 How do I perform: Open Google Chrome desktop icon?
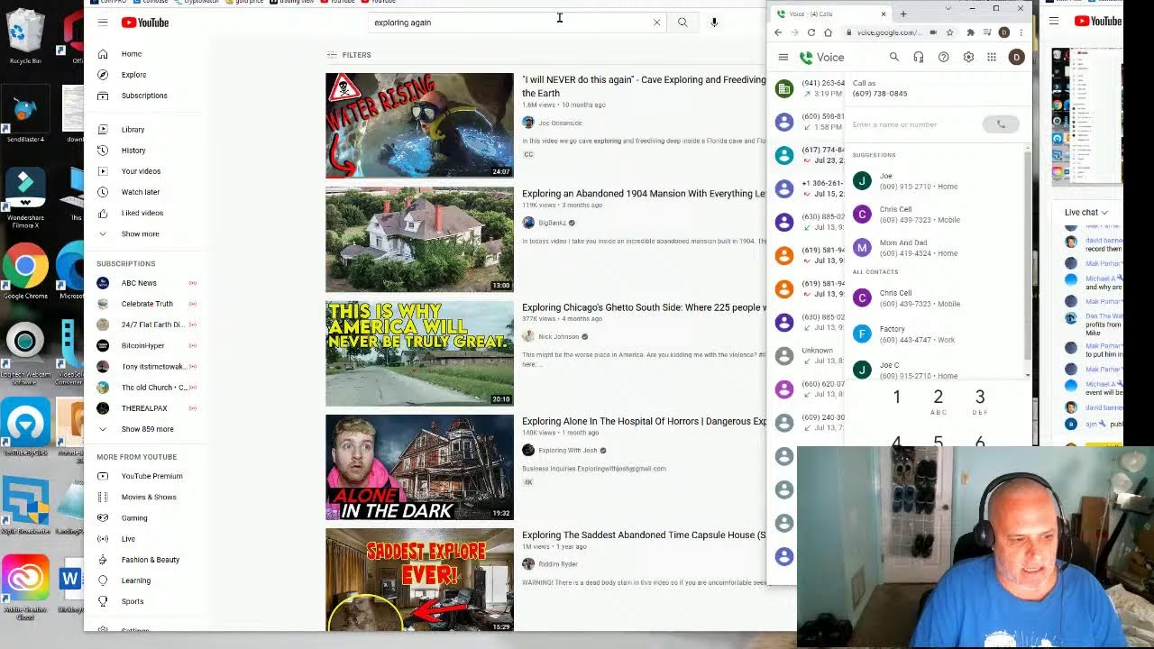tap(25, 271)
